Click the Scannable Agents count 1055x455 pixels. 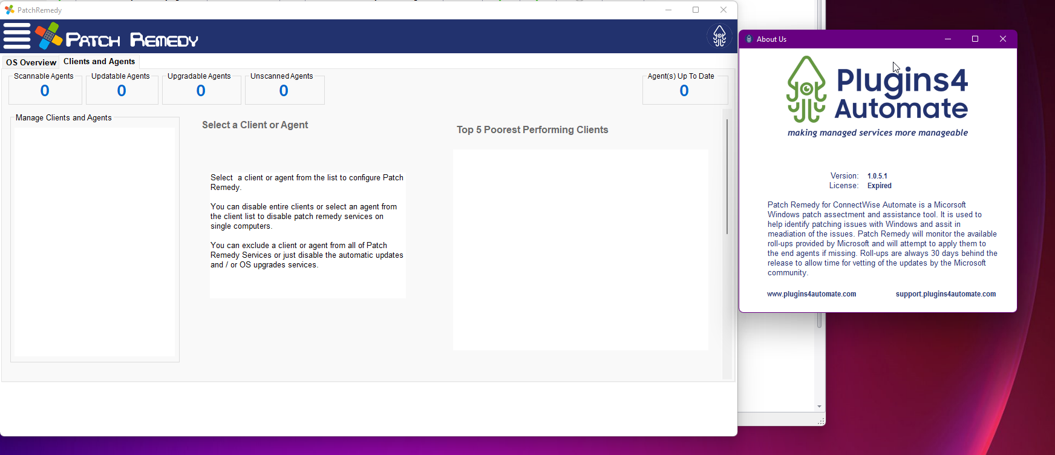45,91
